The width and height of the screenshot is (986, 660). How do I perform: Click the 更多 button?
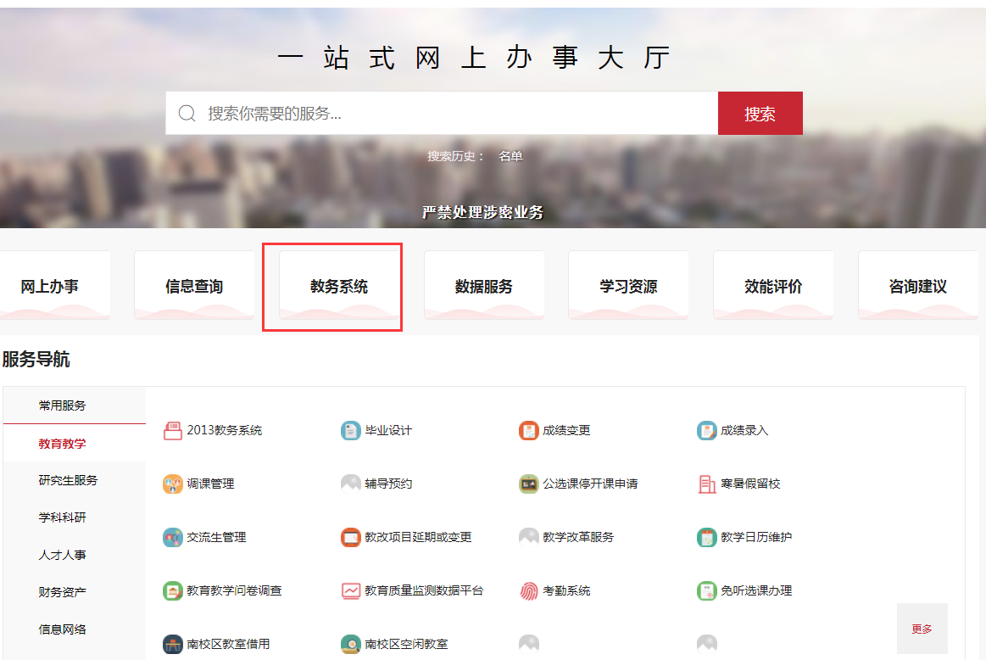coord(922,629)
